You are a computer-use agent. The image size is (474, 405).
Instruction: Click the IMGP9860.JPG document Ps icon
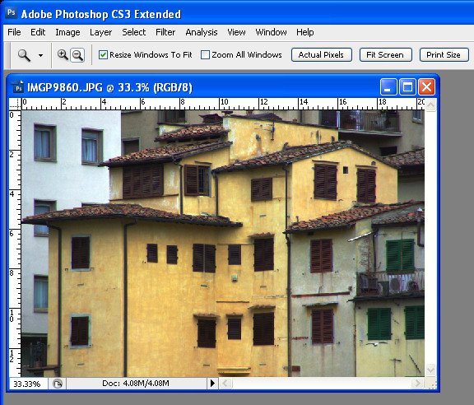[x=18, y=87]
